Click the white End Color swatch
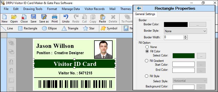The image size is (218, 92). coord(183,70)
